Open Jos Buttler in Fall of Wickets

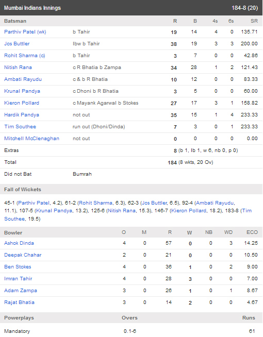point(155,203)
